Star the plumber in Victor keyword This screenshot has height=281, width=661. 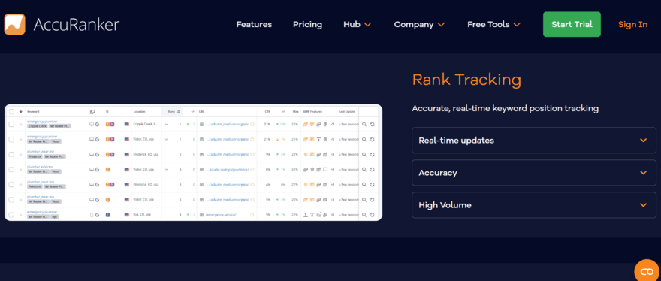[x=21, y=170]
